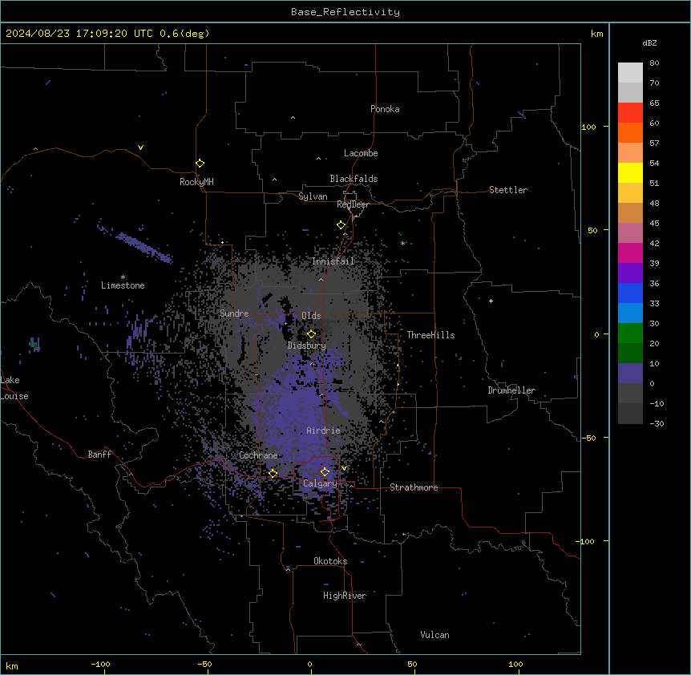691x675 pixels.
Task: Click the Sylvan label
Action: tap(313, 196)
